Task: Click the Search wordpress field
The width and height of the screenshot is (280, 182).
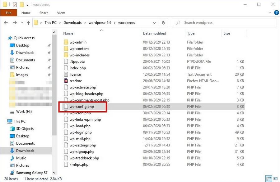Action: pyautogui.click(x=224, y=23)
